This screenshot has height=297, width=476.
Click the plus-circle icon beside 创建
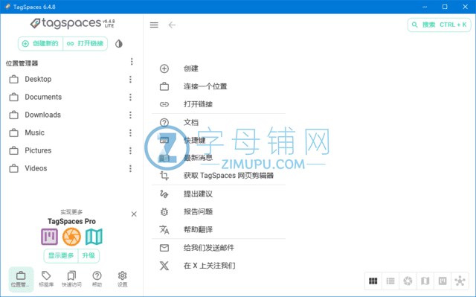pyautogui.click(x=164, y=68)
